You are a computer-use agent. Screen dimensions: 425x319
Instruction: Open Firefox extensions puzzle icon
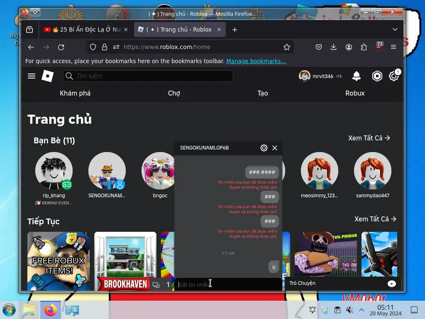[364, 47]
